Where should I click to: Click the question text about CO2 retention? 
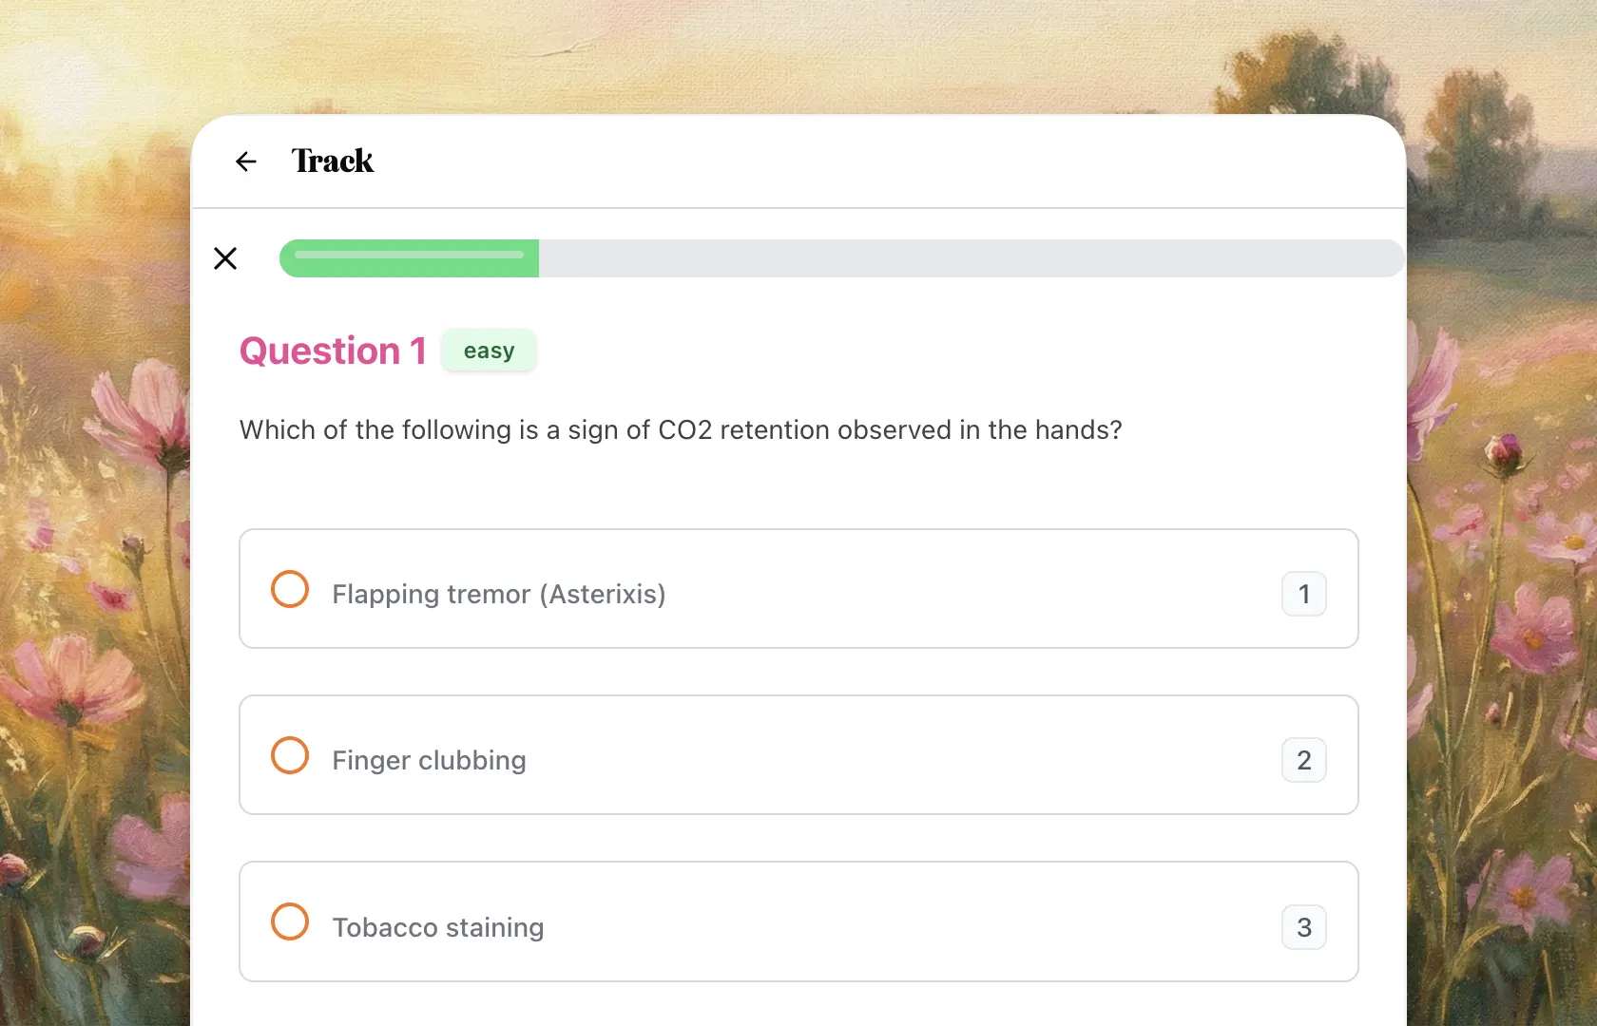tap(680, 429)
